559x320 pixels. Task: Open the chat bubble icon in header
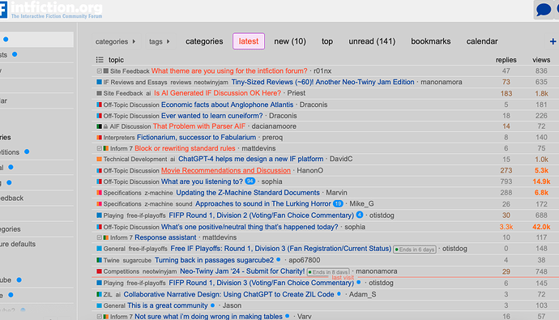[544, 9]
